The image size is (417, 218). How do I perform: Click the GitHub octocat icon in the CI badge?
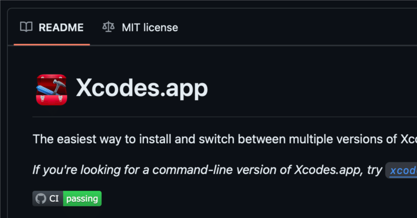[41, 198]
